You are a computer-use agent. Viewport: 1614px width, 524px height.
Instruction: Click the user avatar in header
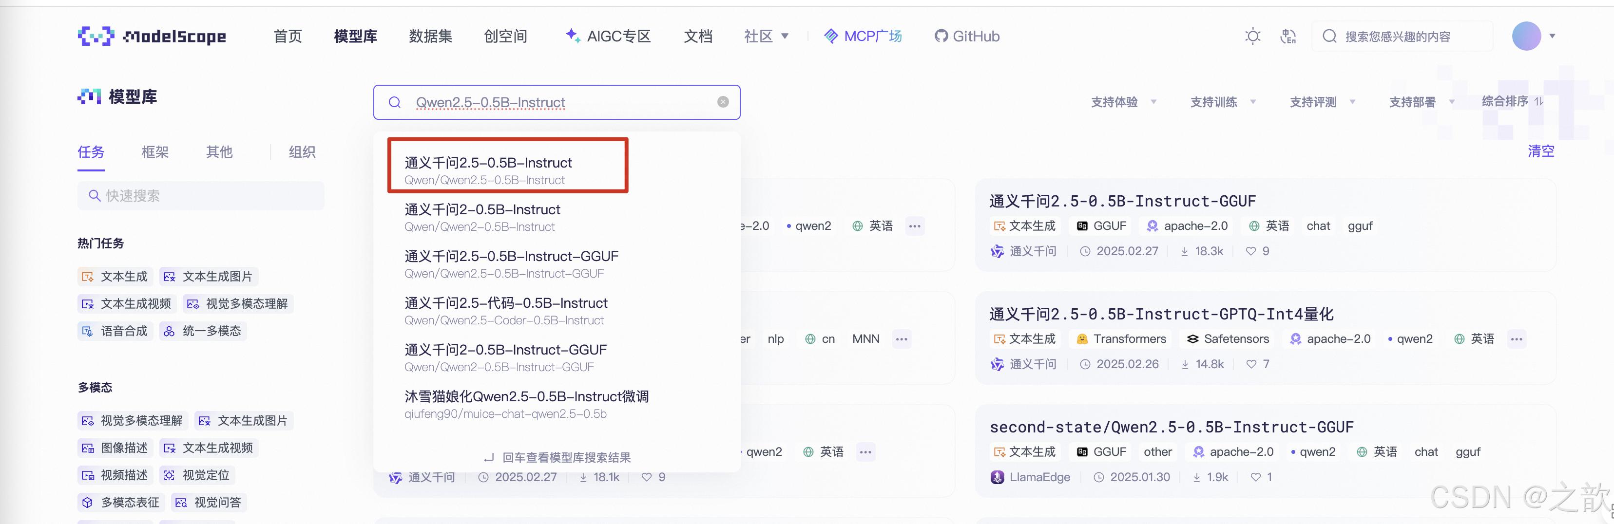pos(1526,37)
